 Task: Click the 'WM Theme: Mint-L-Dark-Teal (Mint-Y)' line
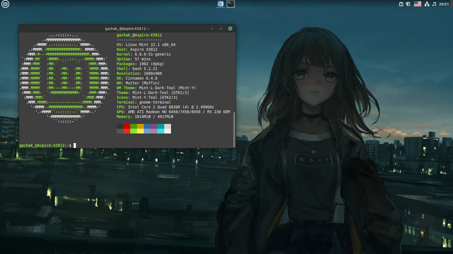(x=156, y=88)
